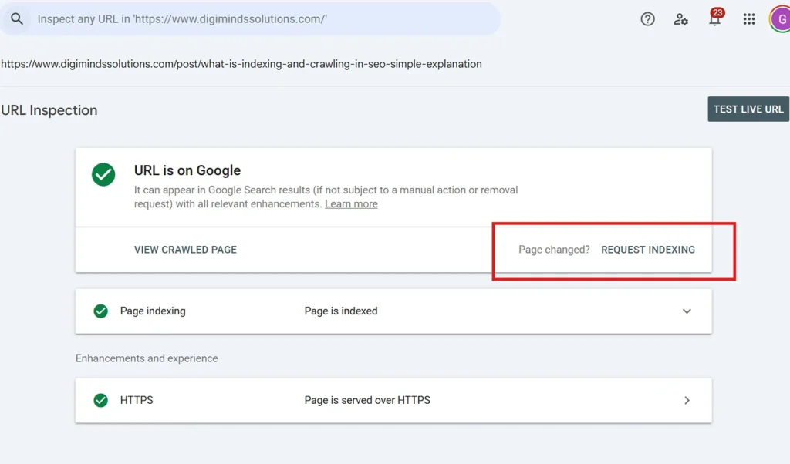The width and height of the screenshot is (790, 464).
Task: Click the 'URL Inspection' heading
Action: coord(49,110)
